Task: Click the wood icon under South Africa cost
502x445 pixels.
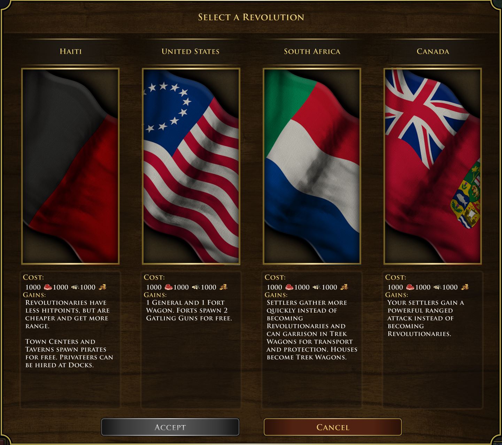Action: [317, 287]
